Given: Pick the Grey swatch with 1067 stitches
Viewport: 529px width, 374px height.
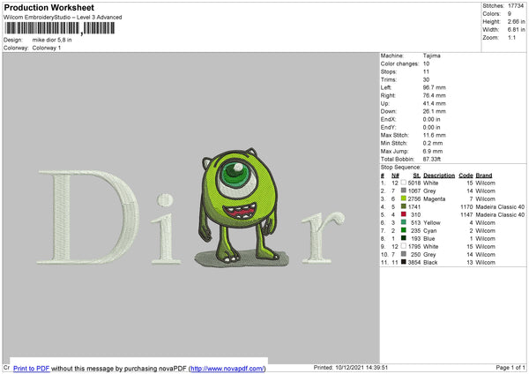Looking at the screenshot, I should [404, 191].
